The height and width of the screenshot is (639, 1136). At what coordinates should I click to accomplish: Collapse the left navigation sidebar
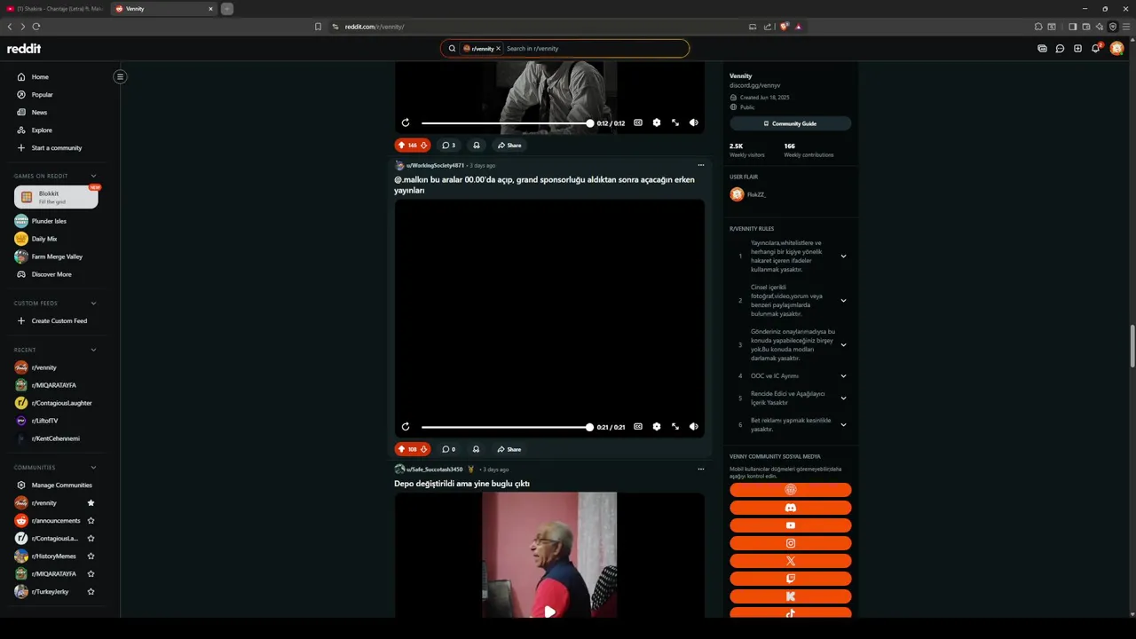click(x=120, y=76)
